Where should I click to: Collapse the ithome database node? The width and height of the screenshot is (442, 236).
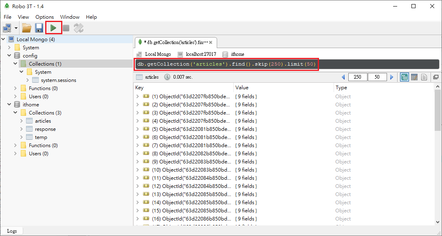[9, 105]
